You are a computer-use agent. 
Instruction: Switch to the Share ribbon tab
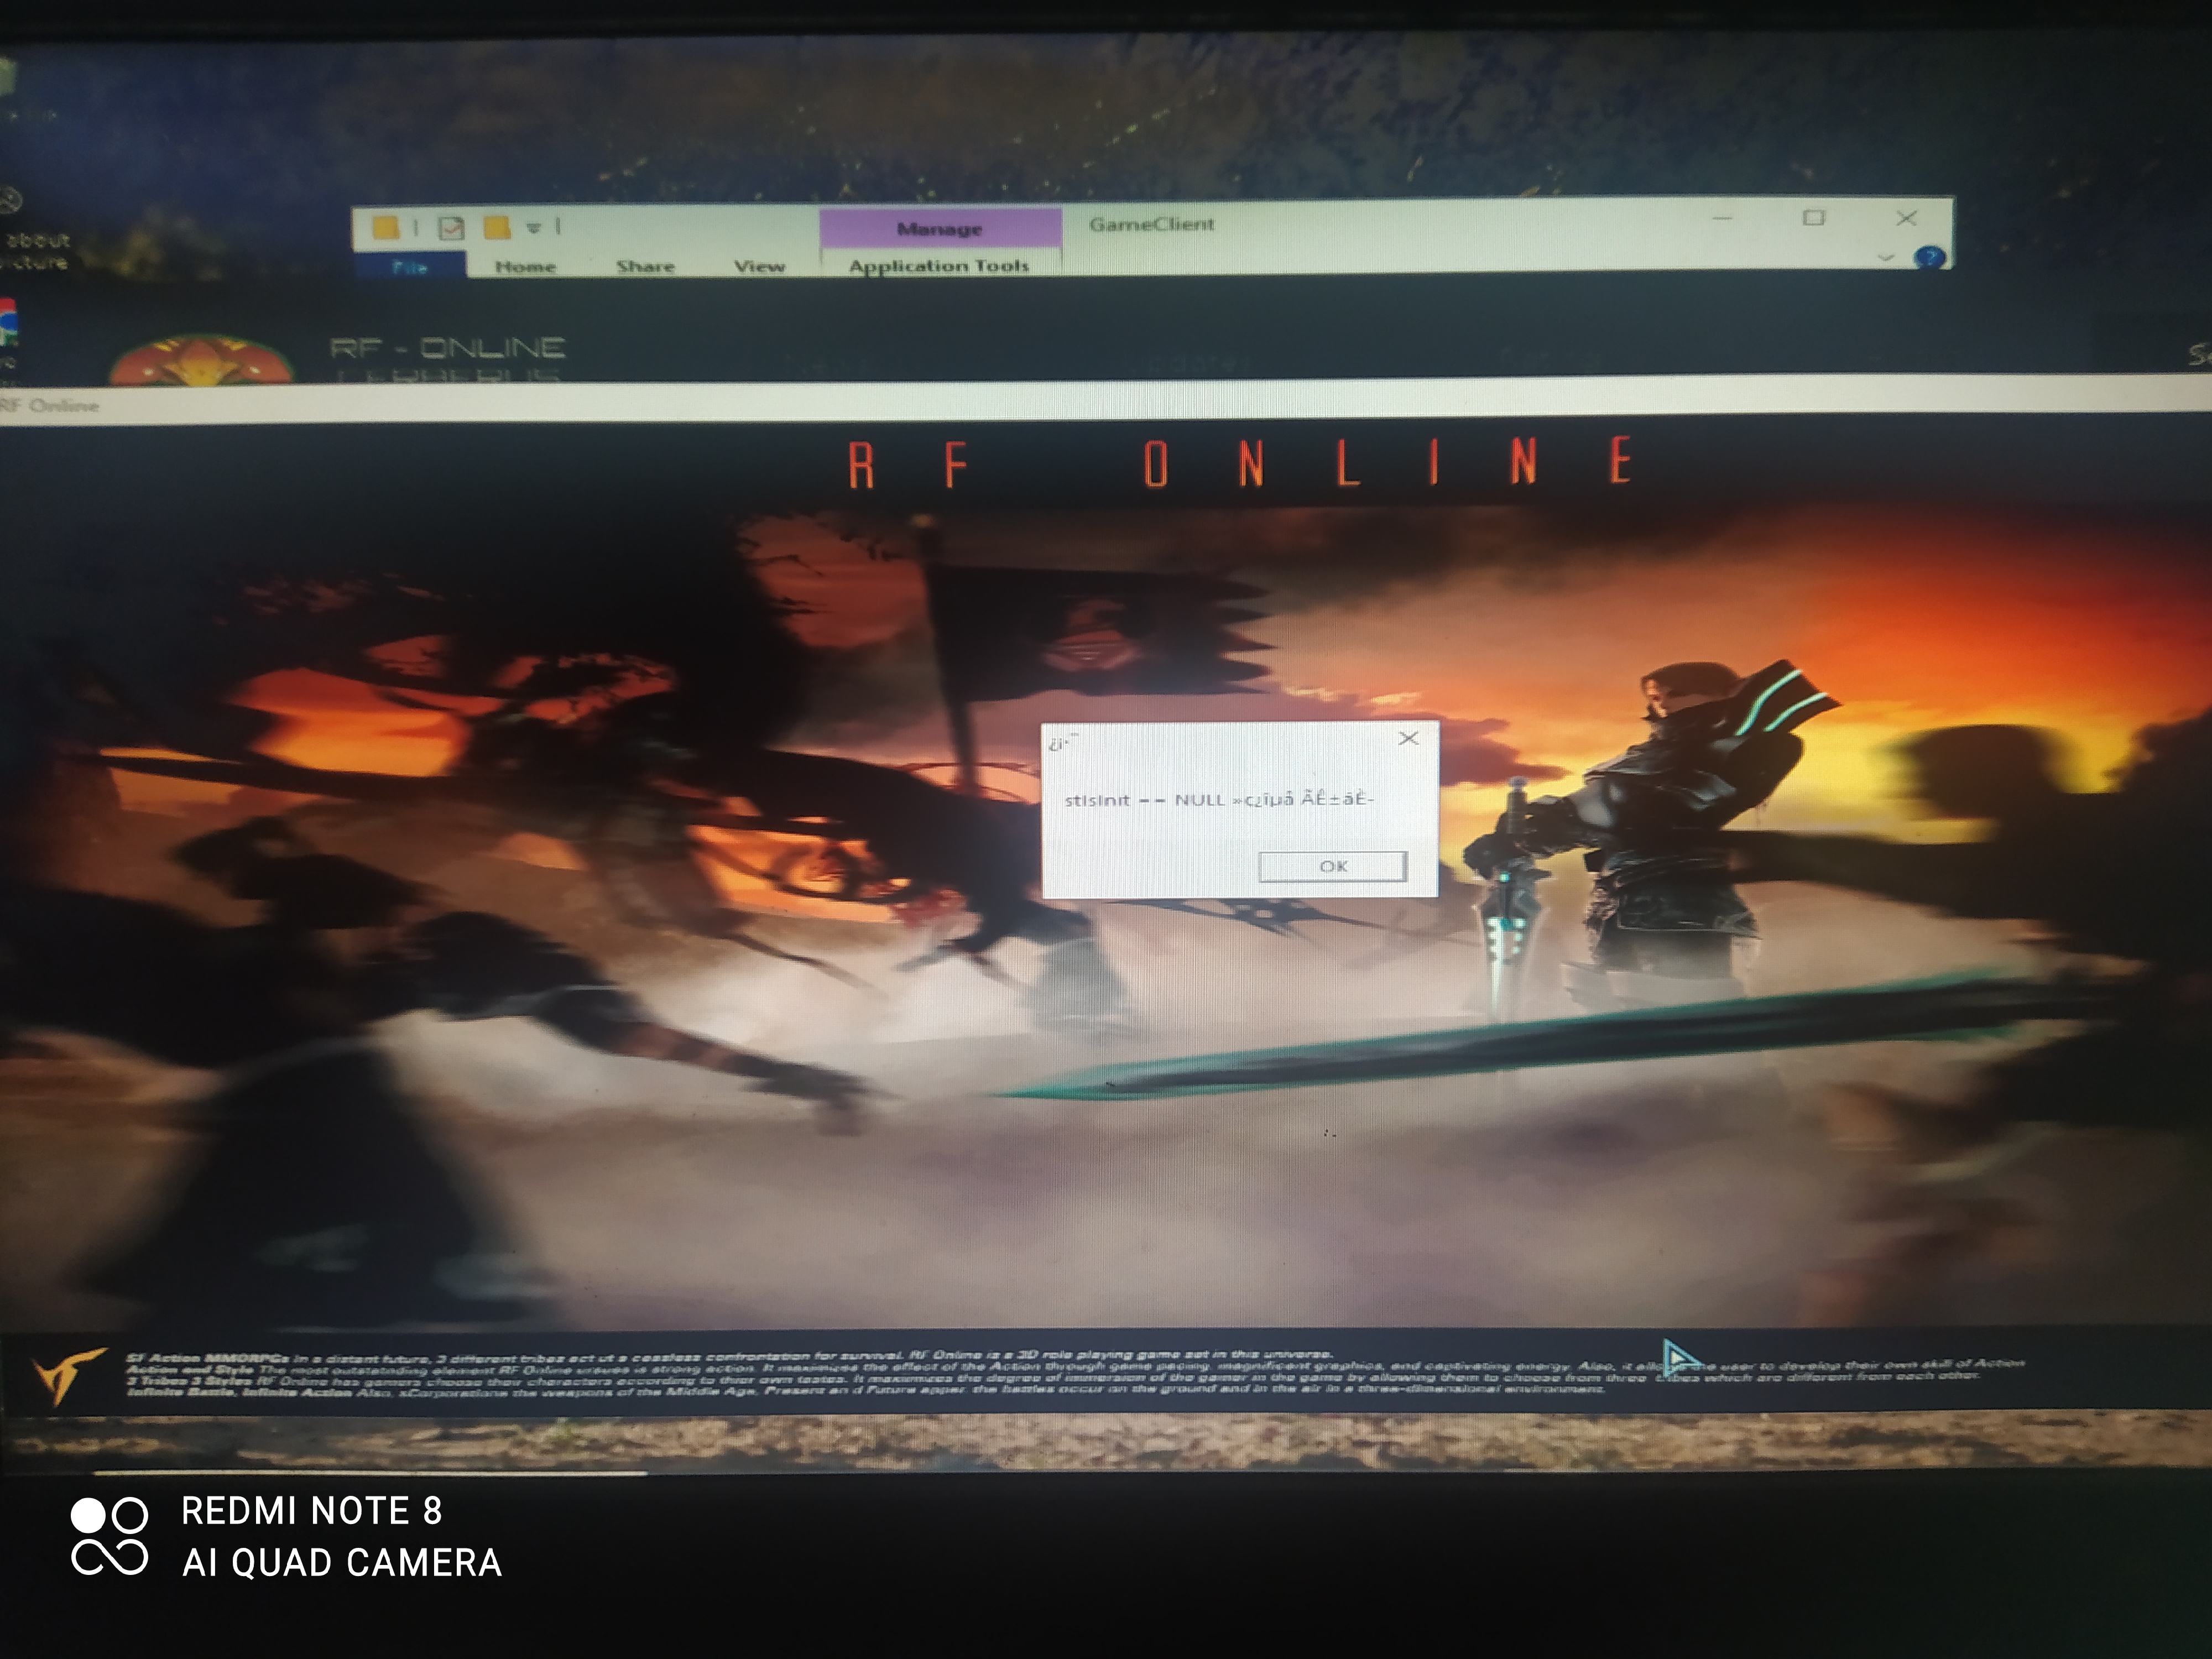[x=645, y=266]
